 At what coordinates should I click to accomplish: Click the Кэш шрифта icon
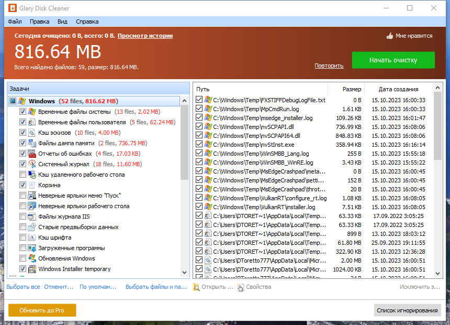(32, 237)
